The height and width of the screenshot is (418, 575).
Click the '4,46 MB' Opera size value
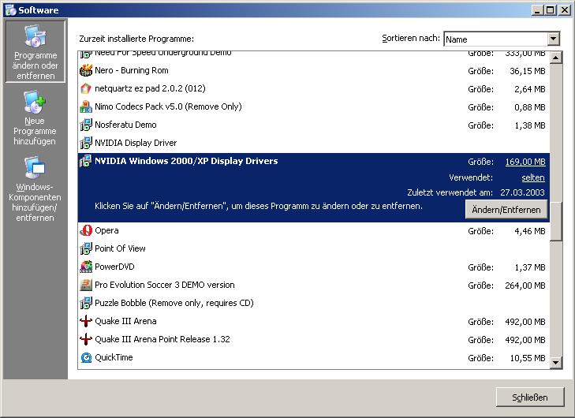[529, 231]
